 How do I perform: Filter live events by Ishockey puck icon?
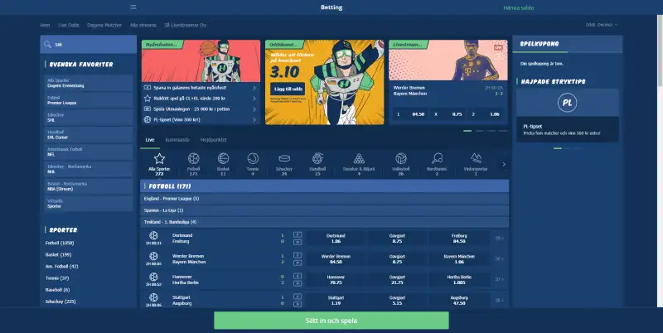tap(284, 158)
